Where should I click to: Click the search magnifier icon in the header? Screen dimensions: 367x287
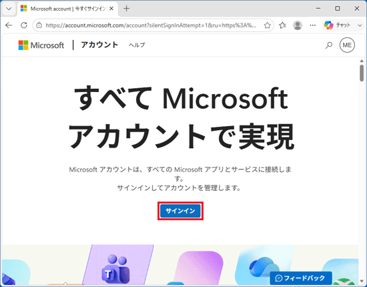(x=328, y=45)
